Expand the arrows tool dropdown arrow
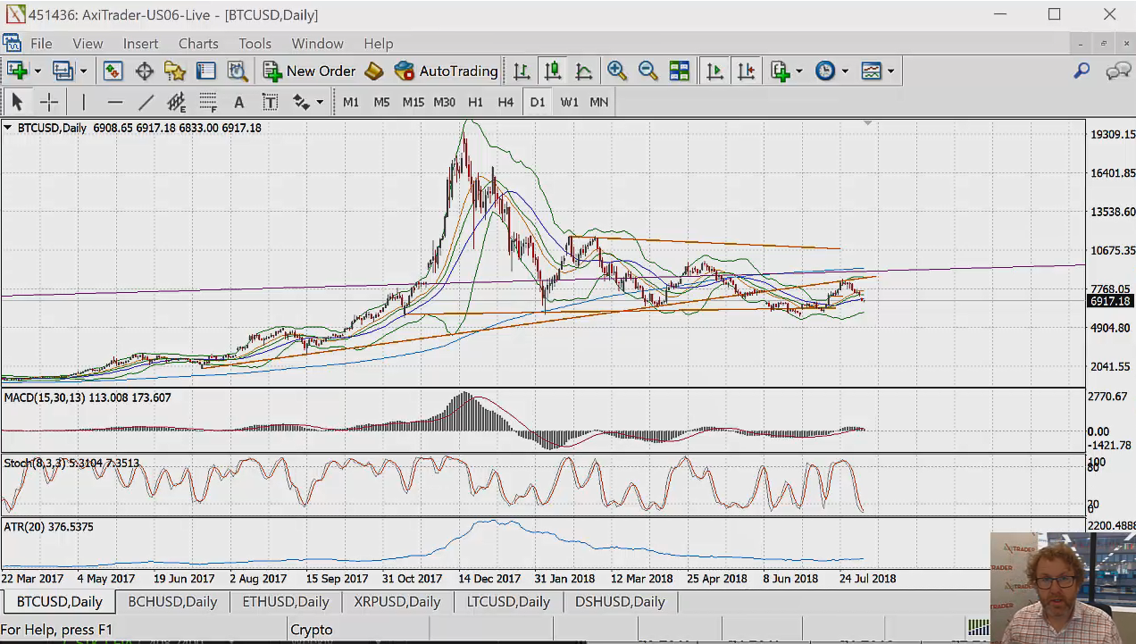The width and height of the screenshot is (1136, 644). pos(320,102)
